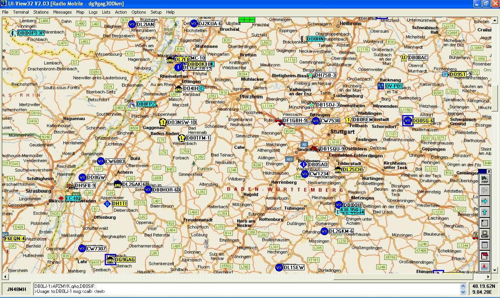Click the WX icon of CW1234
Image resolution: width=500 pixels, height=298 pixels.
305,174
